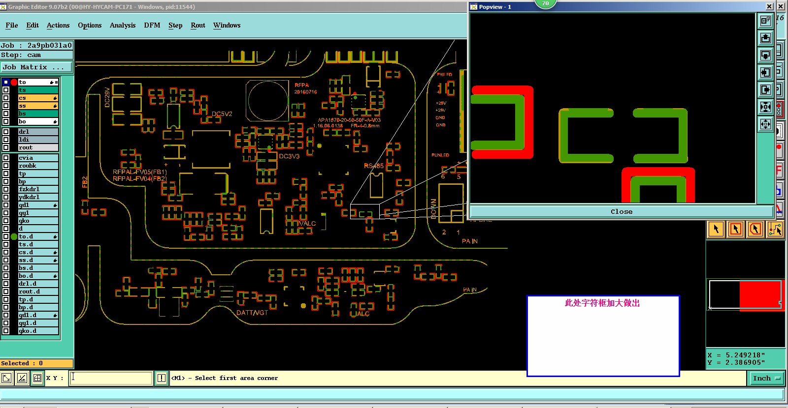Click the Popview zoom-in inward arrows icon

(x=765, y=107)
